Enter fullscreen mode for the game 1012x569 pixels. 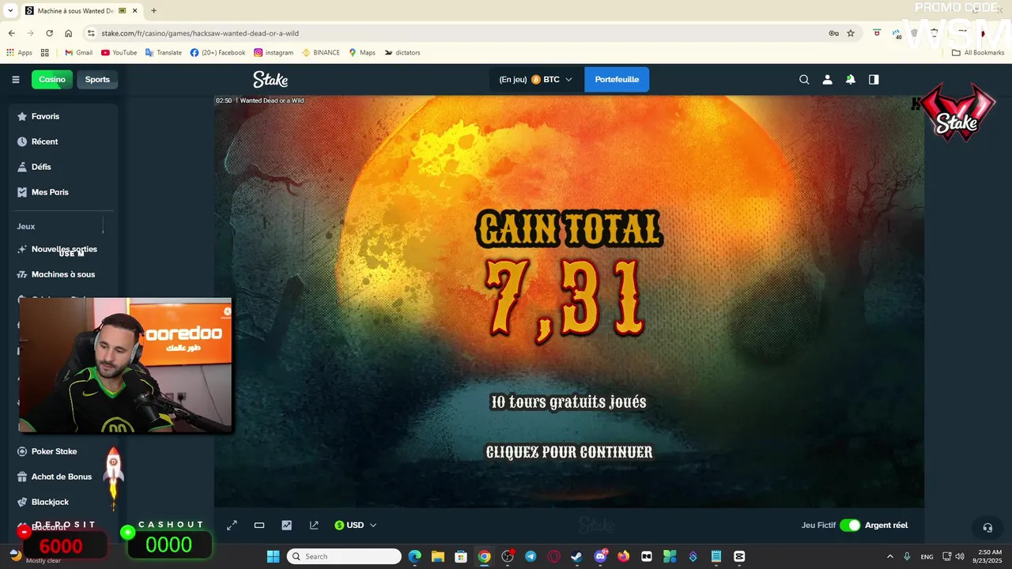[x=232, y=525]
